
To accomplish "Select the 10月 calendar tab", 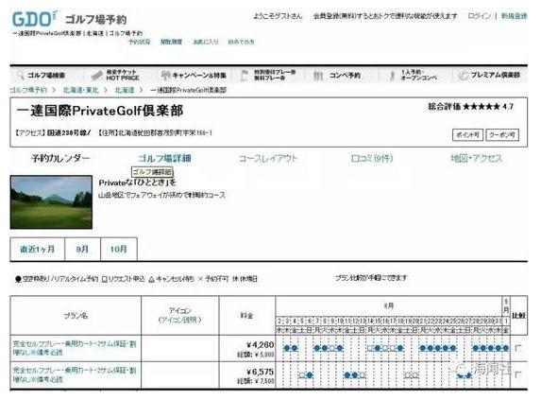I will coord(119,249).
